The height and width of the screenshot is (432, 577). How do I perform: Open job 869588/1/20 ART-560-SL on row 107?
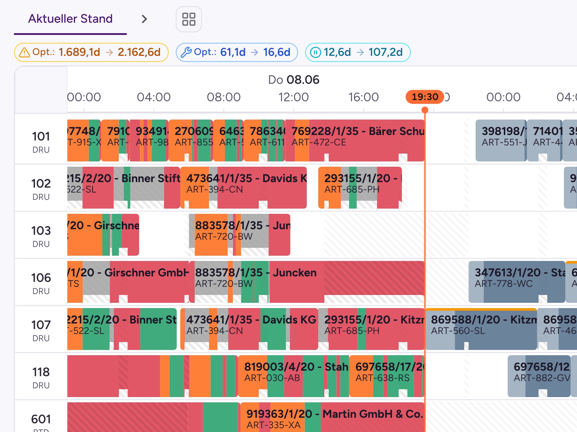pos(481,329)
